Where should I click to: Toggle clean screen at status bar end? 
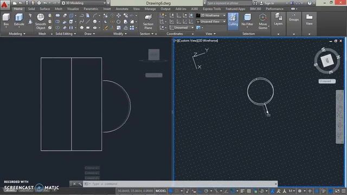(337, 191)
